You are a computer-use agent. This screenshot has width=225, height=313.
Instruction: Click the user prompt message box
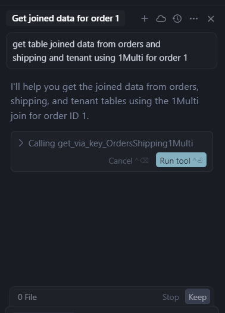[111, 51]
